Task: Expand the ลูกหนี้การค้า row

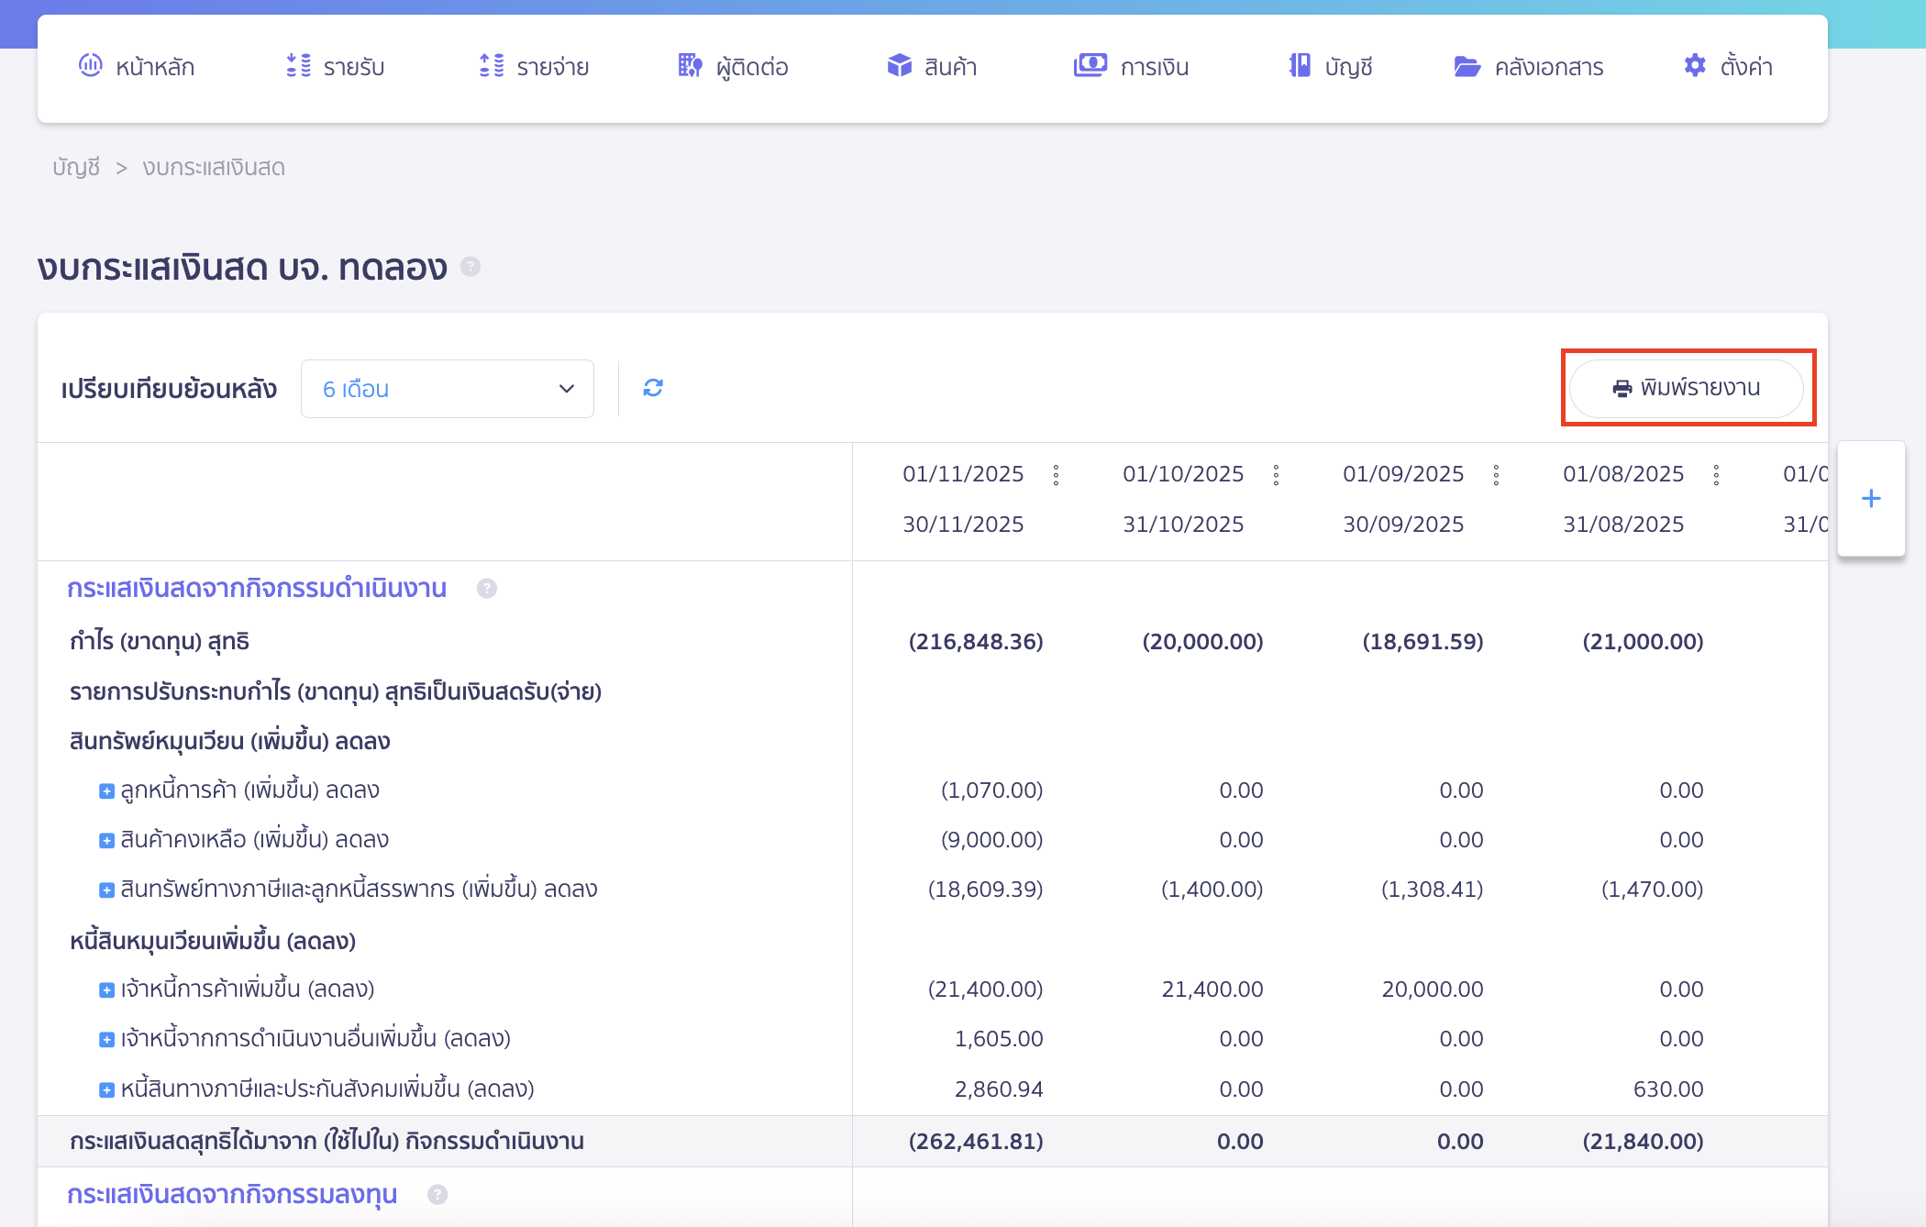Action: [107, 790]
